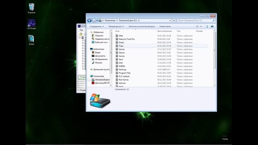Select the heroes folder icon
258x145 pixels.
(117, 56)
